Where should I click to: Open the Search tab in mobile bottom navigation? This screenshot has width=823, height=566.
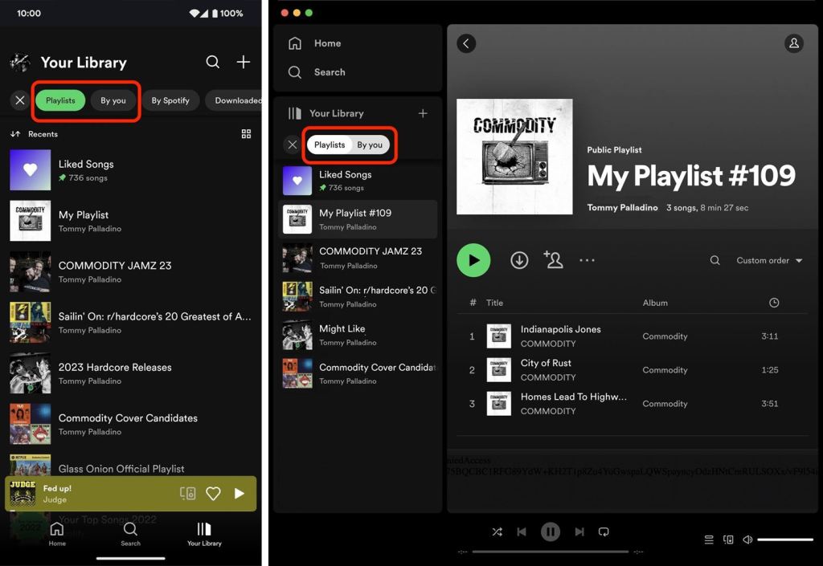130,534
